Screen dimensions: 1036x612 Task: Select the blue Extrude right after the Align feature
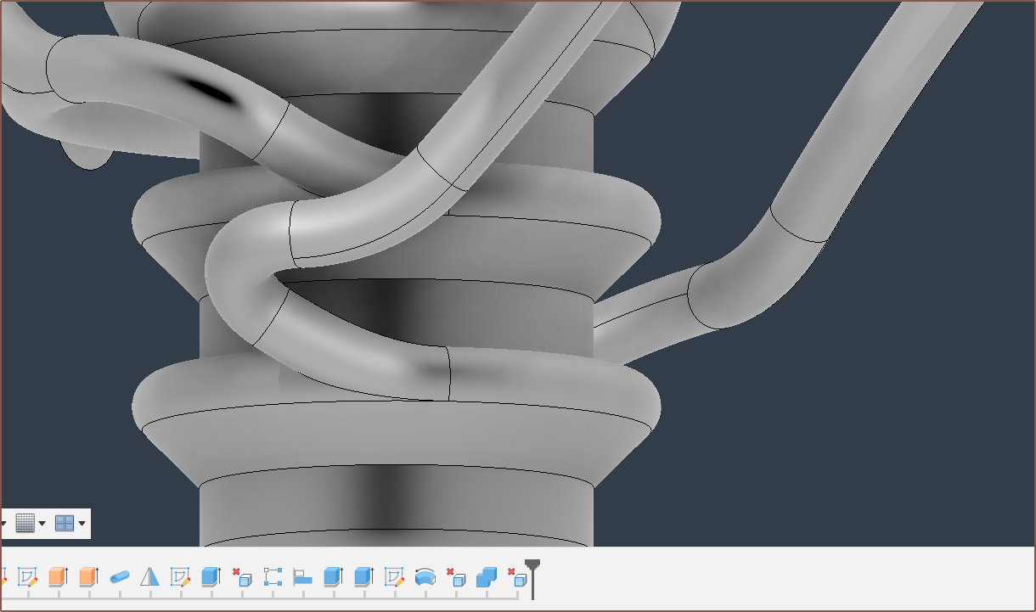coord(333,578)
